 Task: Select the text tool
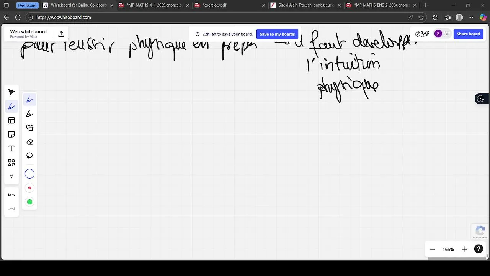pyautogui.click(x=11, y=148)
